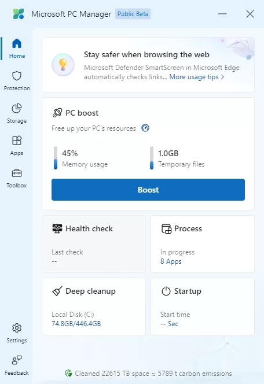Screen dimensions: 264x384
Task: Open the Protection shield icon
Action: (17, 76)
